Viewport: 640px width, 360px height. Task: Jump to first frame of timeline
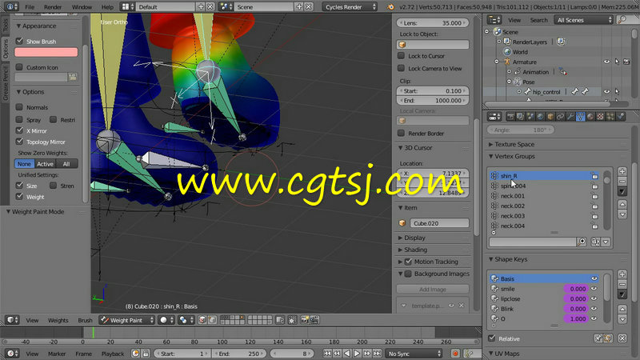pos(327,354)
